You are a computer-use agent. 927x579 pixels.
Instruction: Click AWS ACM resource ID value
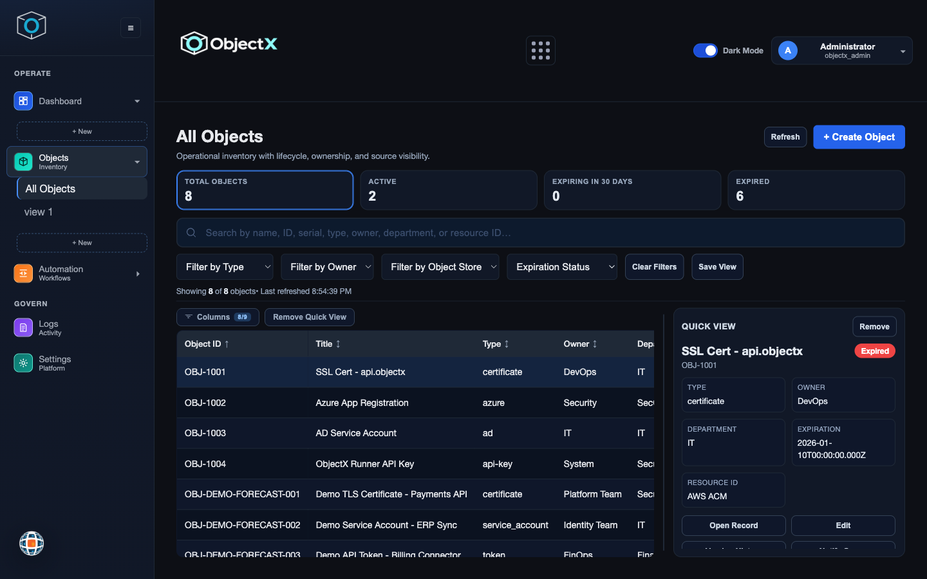[707, 496]
